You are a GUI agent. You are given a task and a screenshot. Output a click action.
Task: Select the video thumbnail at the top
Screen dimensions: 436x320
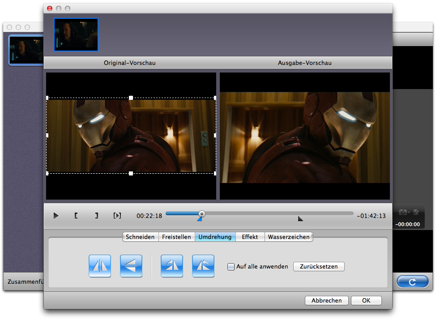(x=76, y=35)
